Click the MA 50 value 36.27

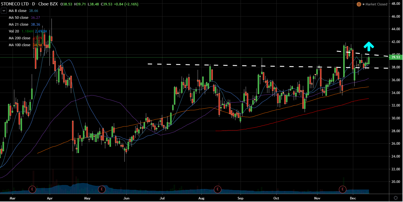35,17
